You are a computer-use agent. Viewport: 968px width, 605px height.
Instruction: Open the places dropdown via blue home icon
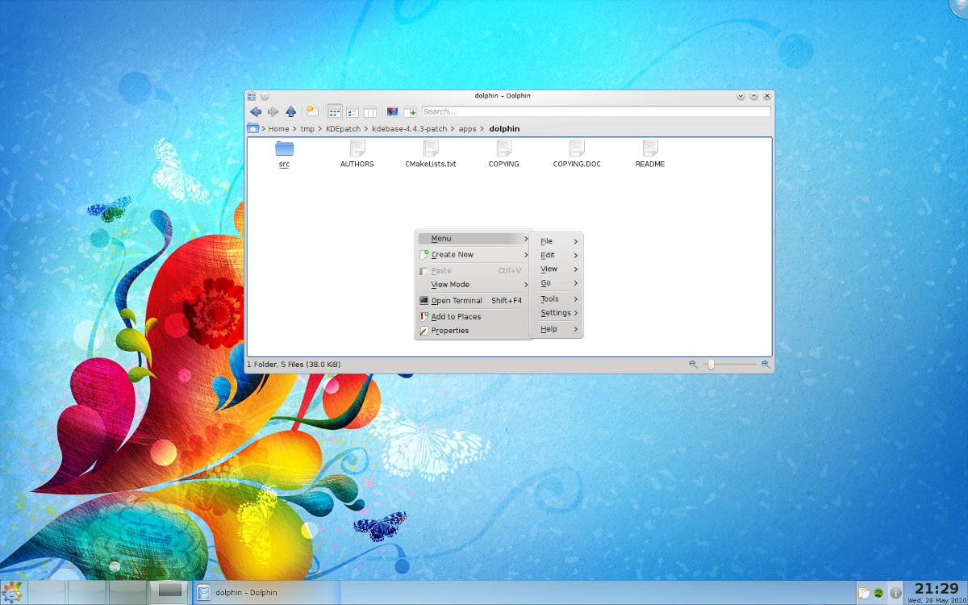(x=253, y=128)
